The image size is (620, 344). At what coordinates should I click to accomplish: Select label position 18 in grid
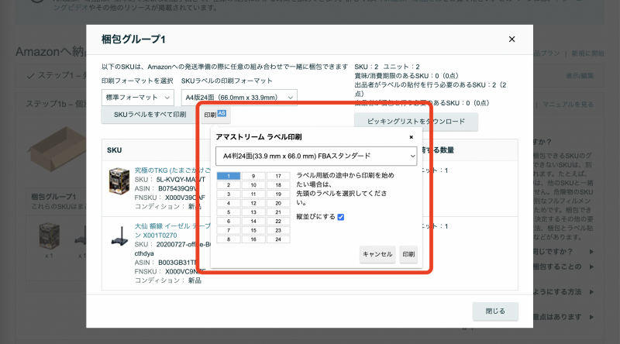278,185
